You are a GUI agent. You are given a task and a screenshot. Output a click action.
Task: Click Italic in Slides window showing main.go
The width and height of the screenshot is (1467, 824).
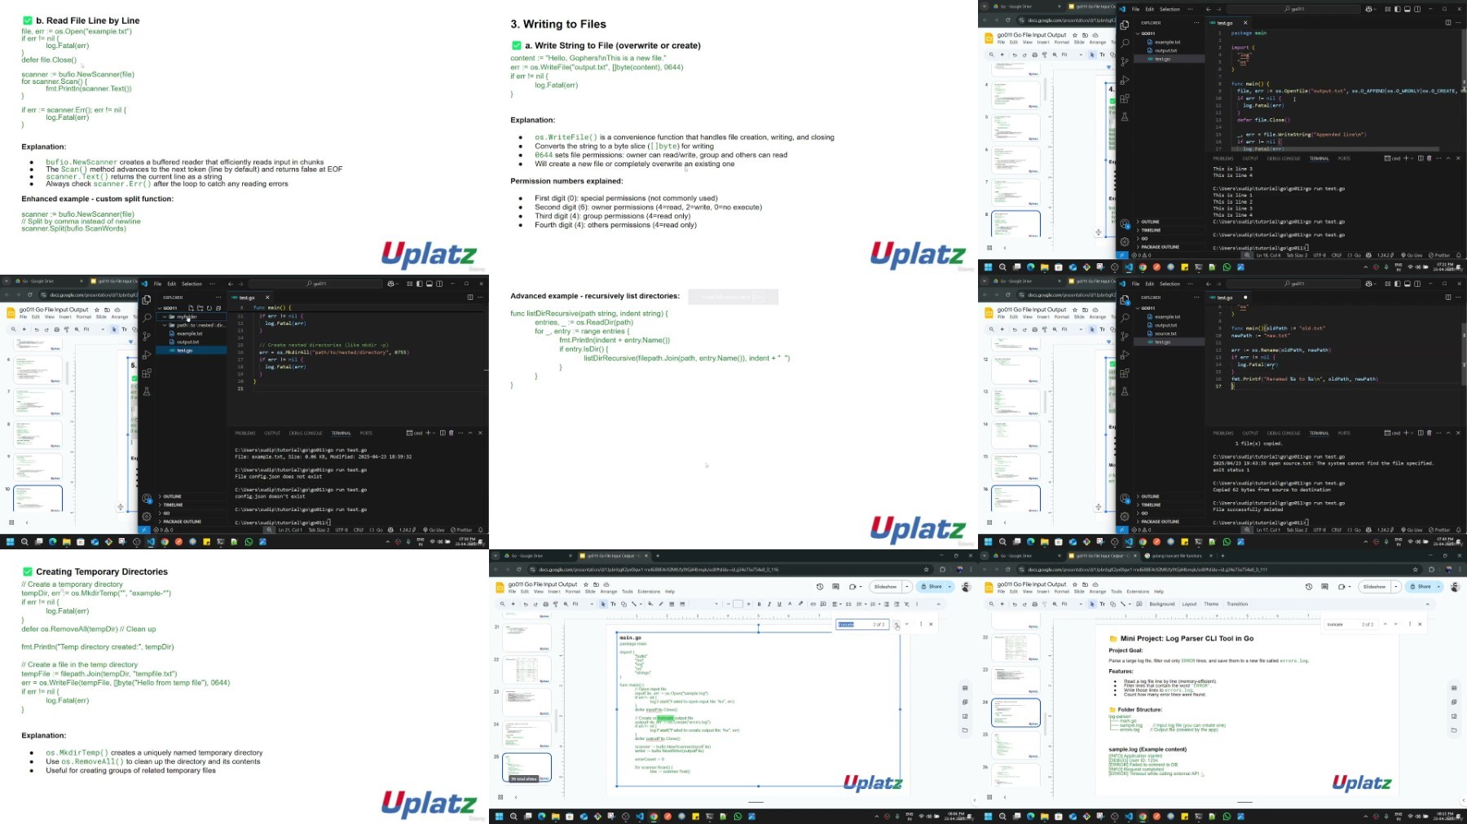tap(769, 604)
